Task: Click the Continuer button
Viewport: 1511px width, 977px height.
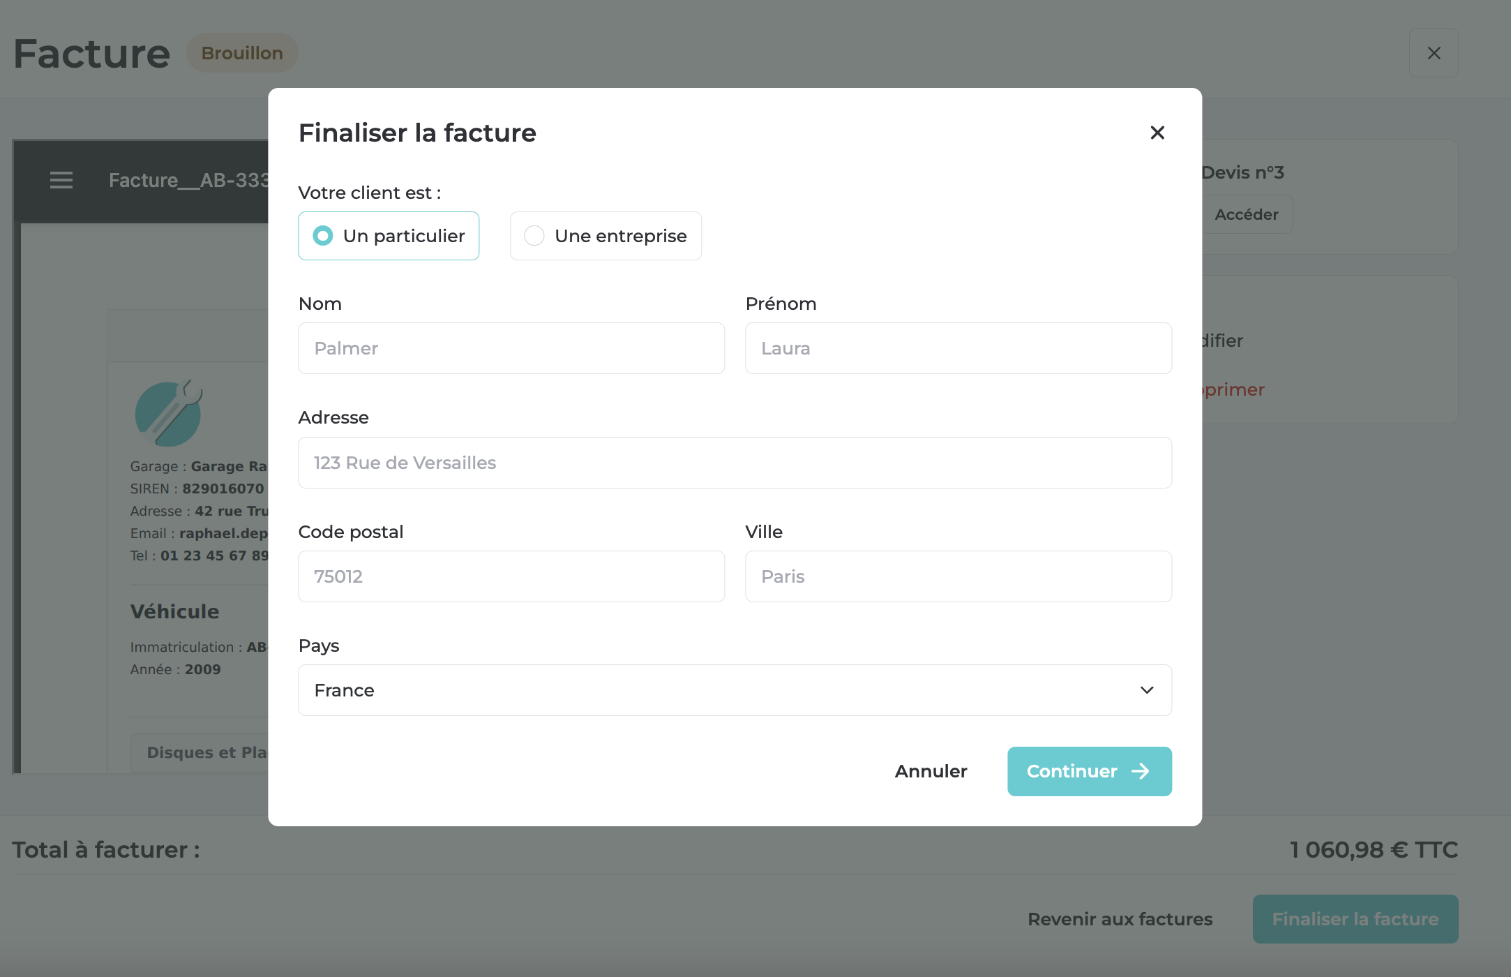Action: 1090,771
